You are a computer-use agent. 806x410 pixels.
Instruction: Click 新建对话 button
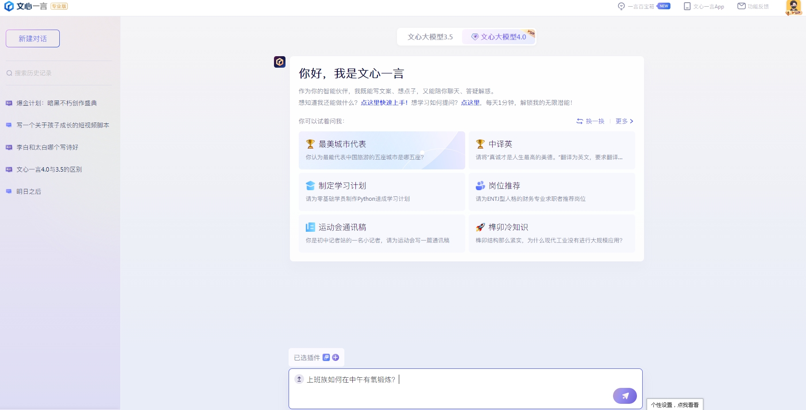[33, 38]
